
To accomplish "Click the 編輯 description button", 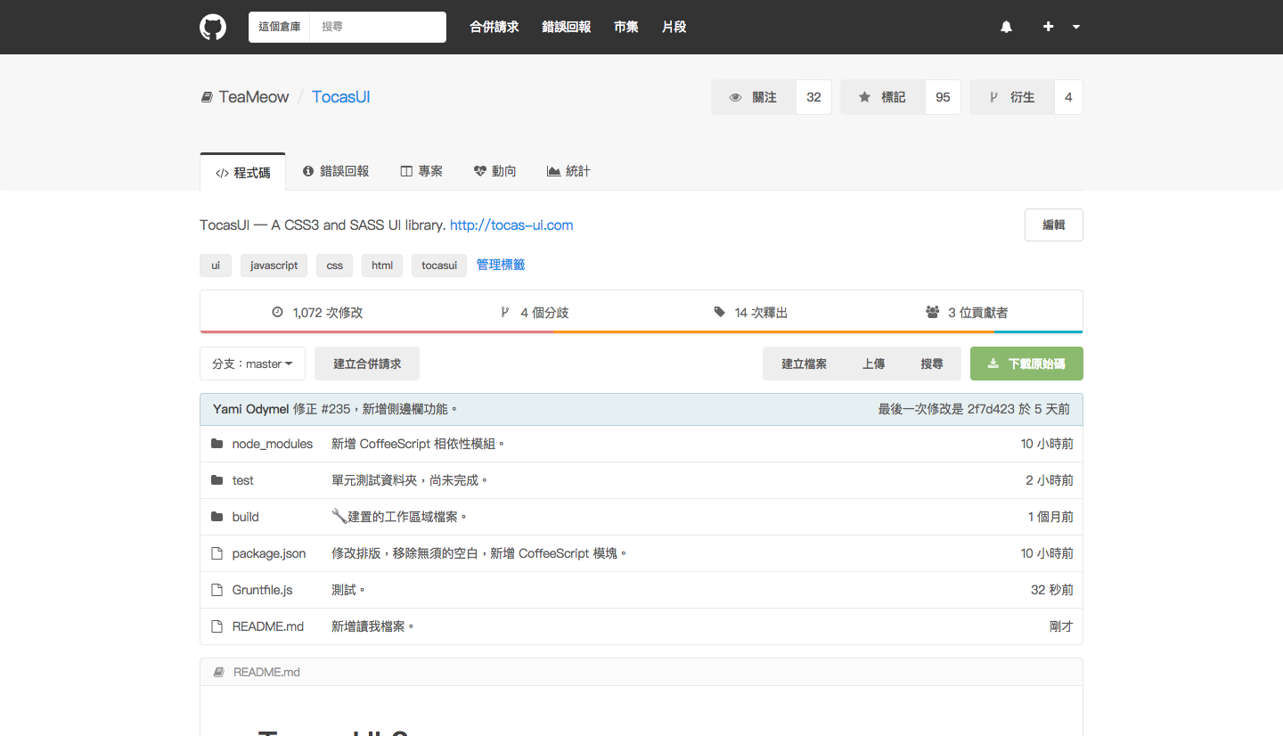I will pos(1054,225).
